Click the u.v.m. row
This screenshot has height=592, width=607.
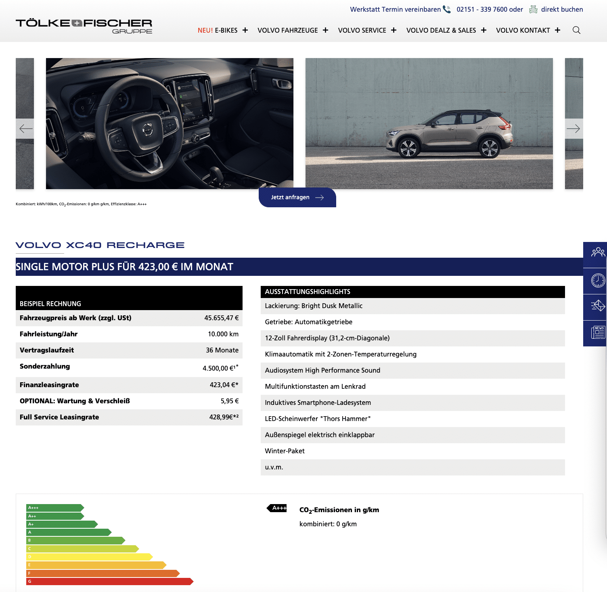(413, 467)
